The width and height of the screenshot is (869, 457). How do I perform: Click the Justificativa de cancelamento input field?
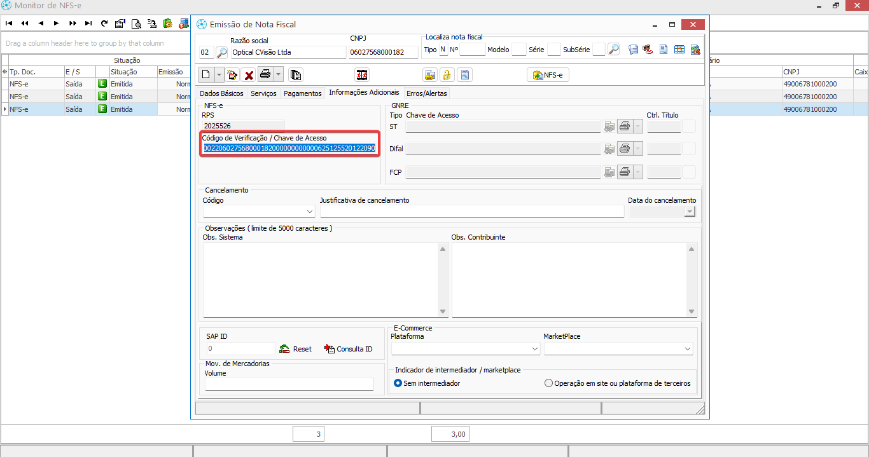pyautogui.click(x=471, y=212)
